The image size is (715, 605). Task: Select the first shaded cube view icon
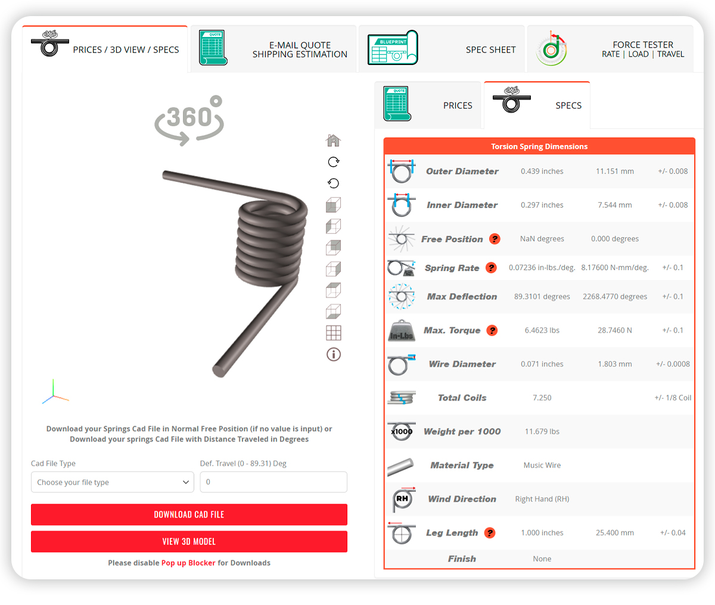click(333, 204)
